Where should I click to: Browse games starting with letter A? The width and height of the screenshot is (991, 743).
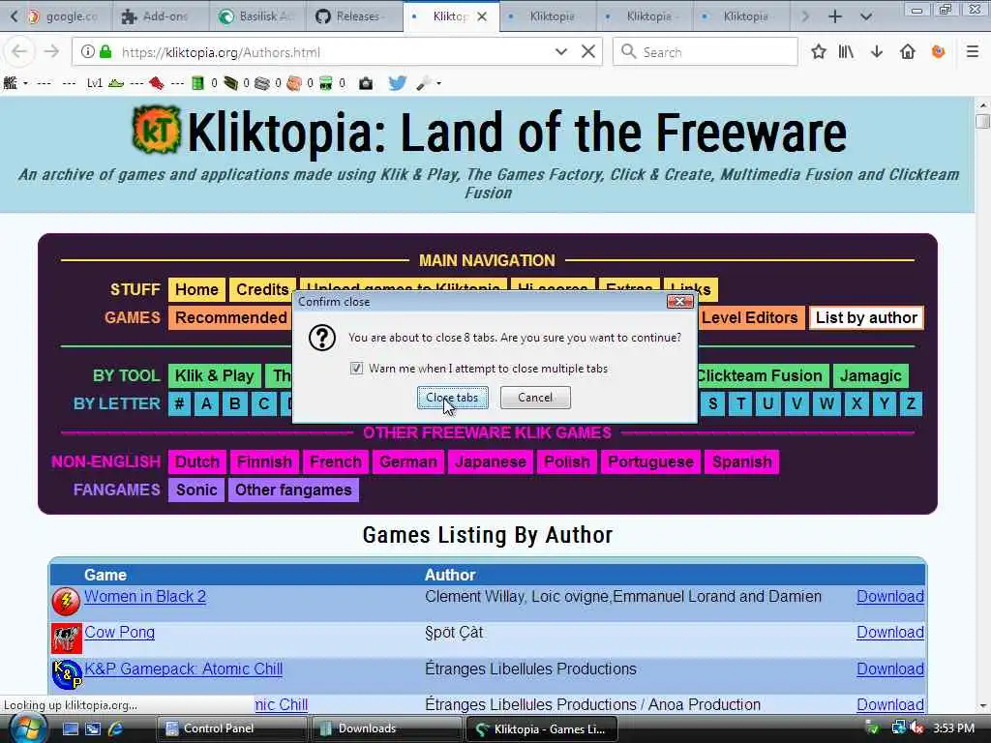click(206, 403)
